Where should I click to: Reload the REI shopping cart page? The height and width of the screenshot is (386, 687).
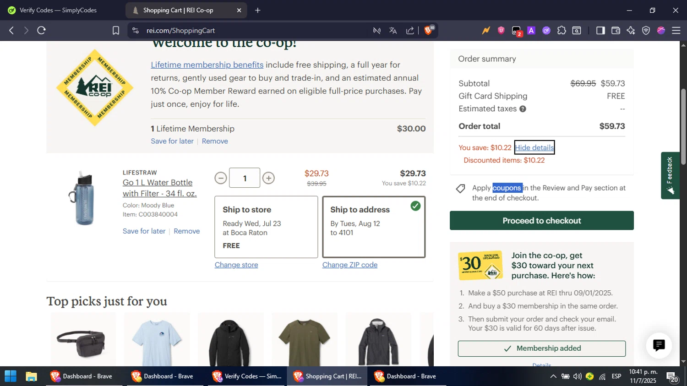pyautogui.click(x=42, y=31)
